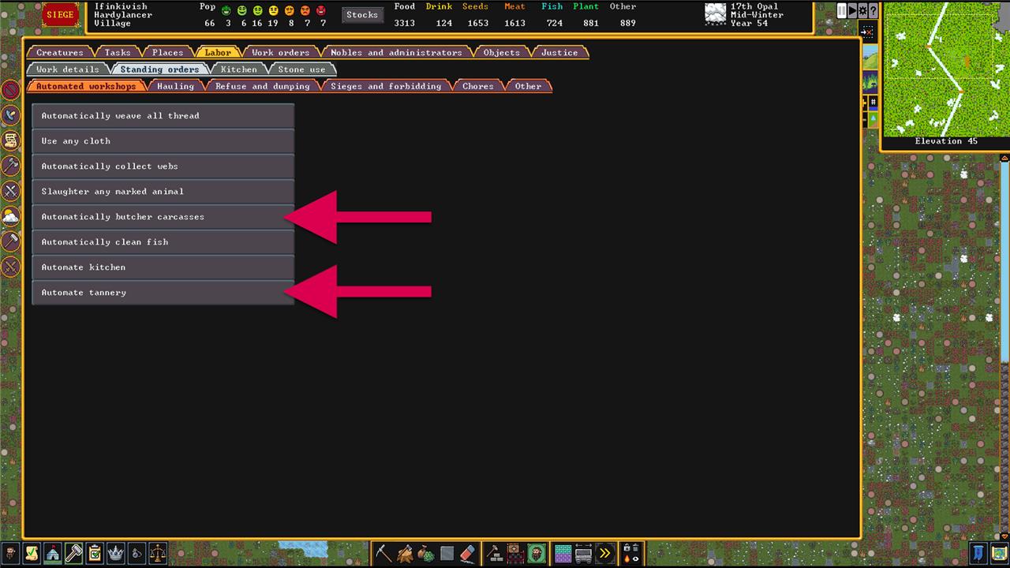The height and width of the screenshot is (568, 1010).
Task: Click the Stocks button
Action: point(361,15)
